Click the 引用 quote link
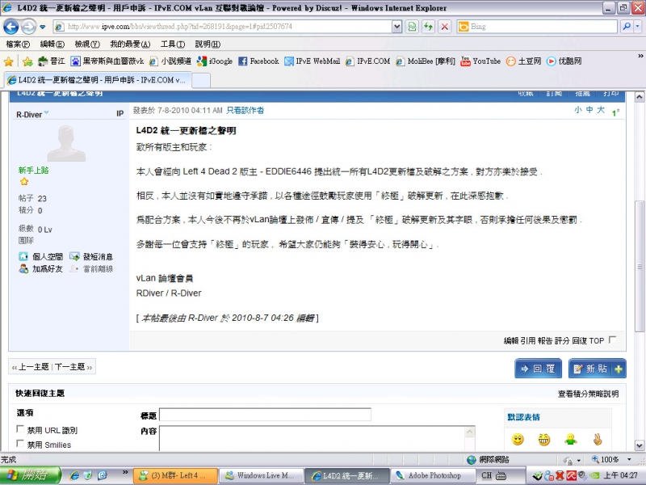Screen dimensions: 646x485 pyautogui.click(x=528, y=340)
